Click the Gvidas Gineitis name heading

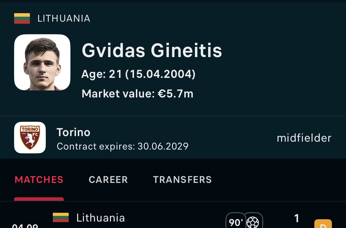pyautogui.click(x=152, y=50)
